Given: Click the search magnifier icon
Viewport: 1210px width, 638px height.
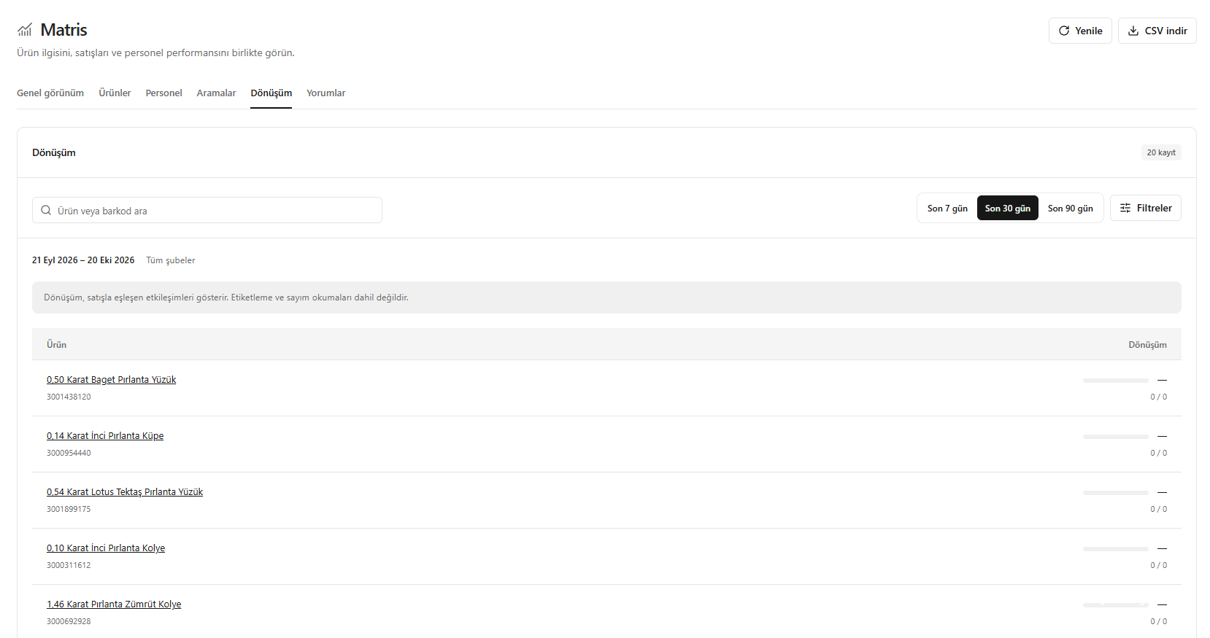Looking at the screenshot, I should (46, 210).
